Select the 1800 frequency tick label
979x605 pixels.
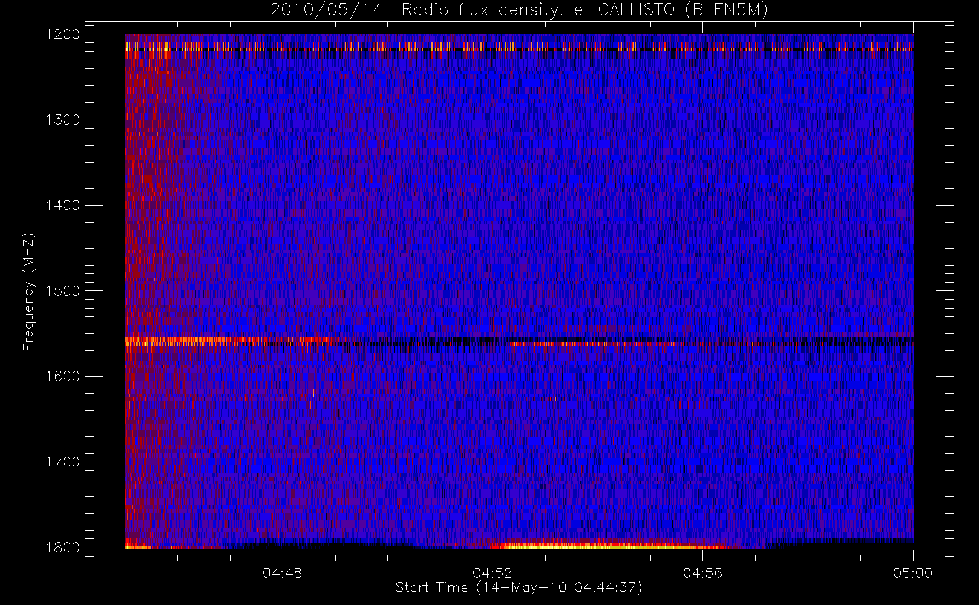[63, 548]
